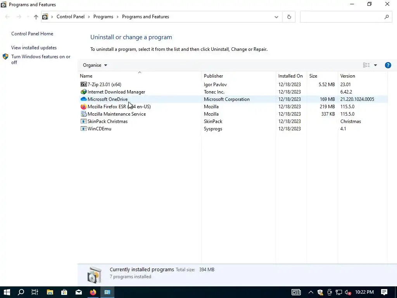Image resolution: width=397 pixels, height=298 pixels.
Task: Click Control Panel breadcrumb
Action: pos(71,17)
